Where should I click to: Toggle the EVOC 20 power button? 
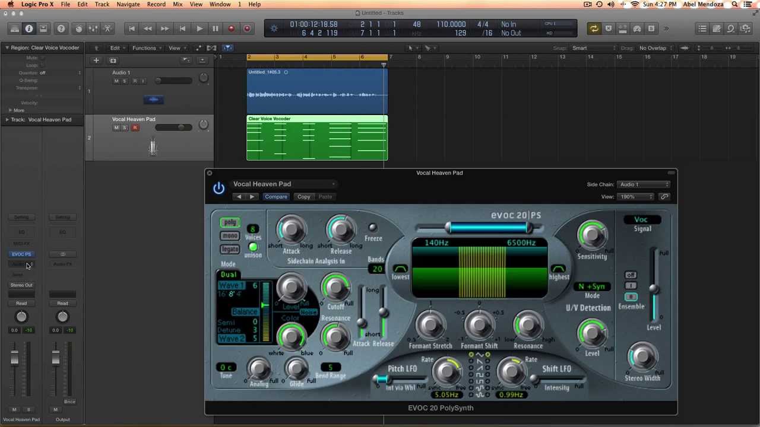(218, 188)
